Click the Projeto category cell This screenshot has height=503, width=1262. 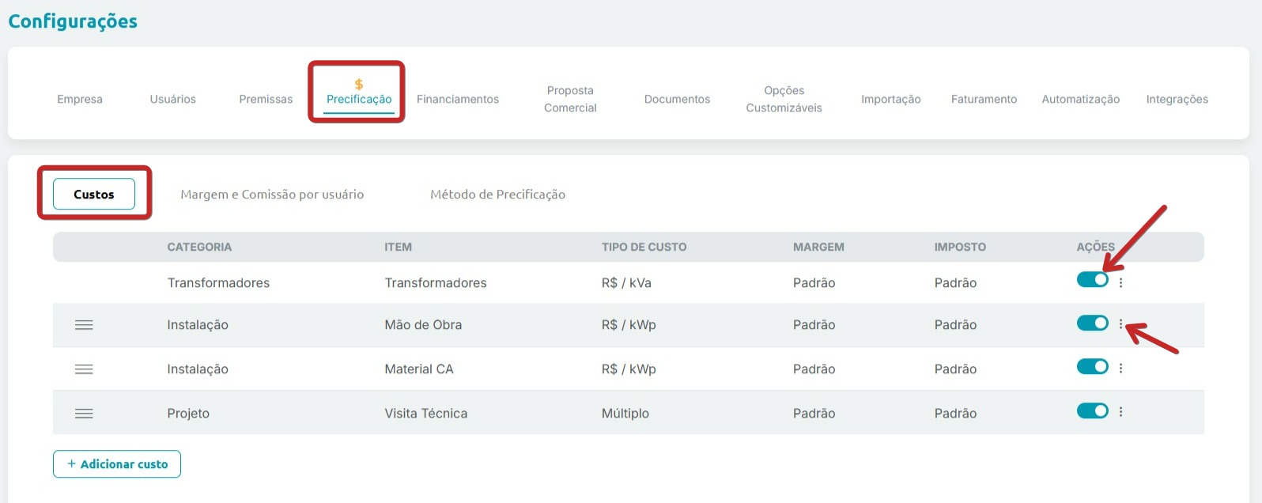188,413
